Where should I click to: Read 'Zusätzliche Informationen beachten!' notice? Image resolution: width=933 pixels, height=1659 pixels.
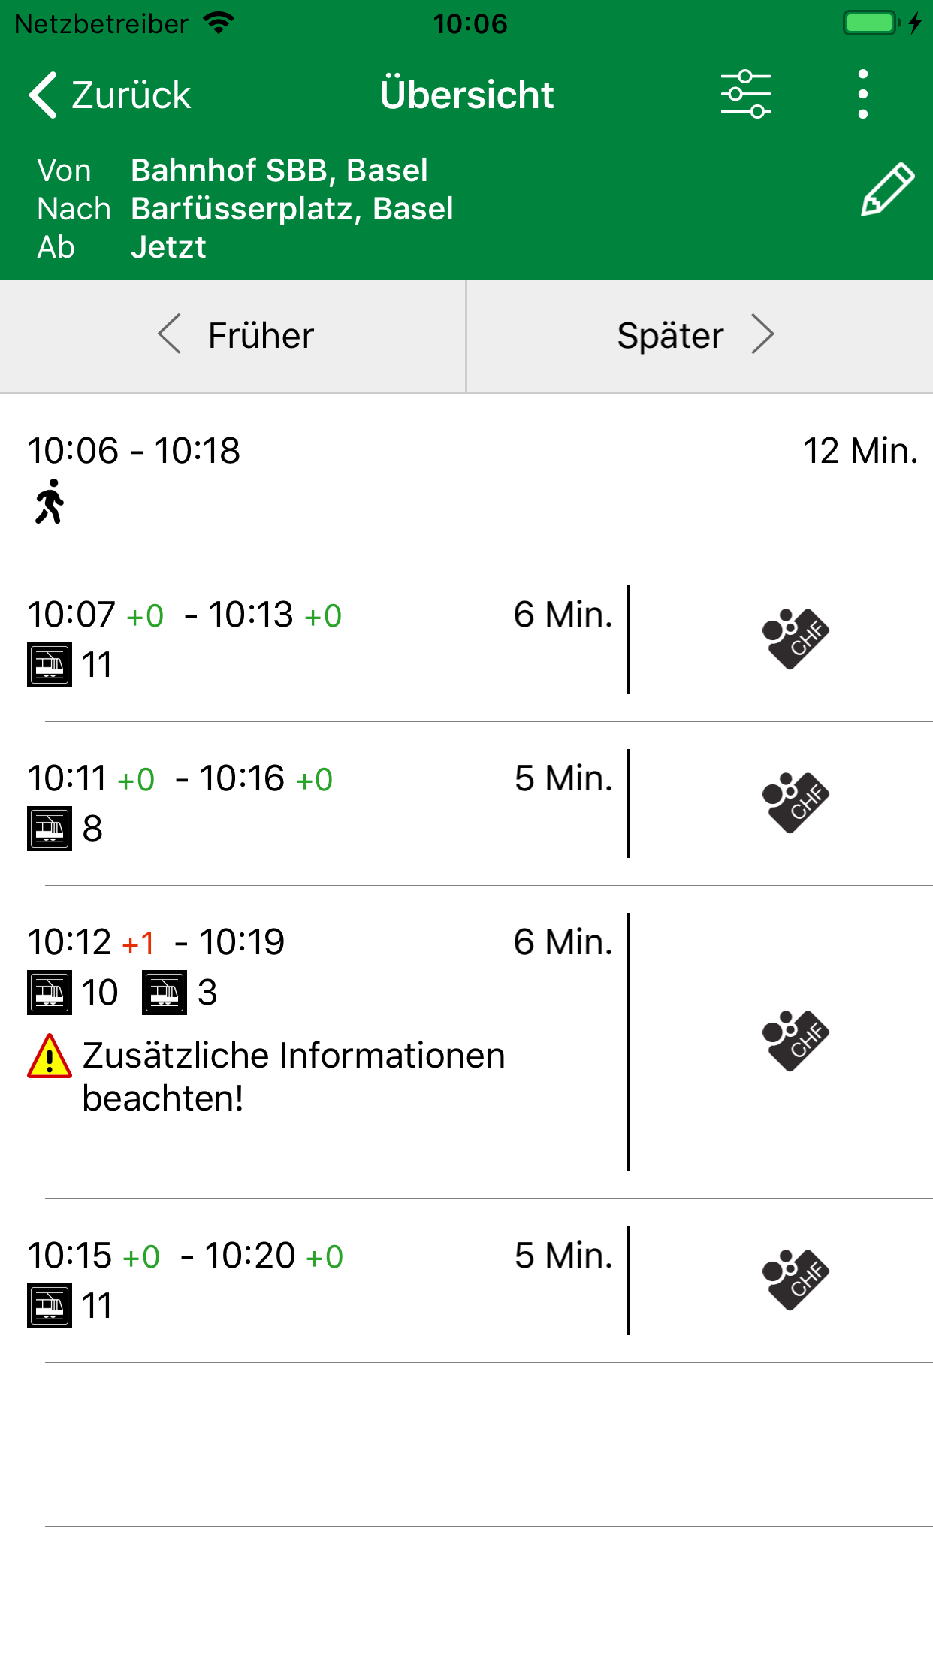[294, 1077]
